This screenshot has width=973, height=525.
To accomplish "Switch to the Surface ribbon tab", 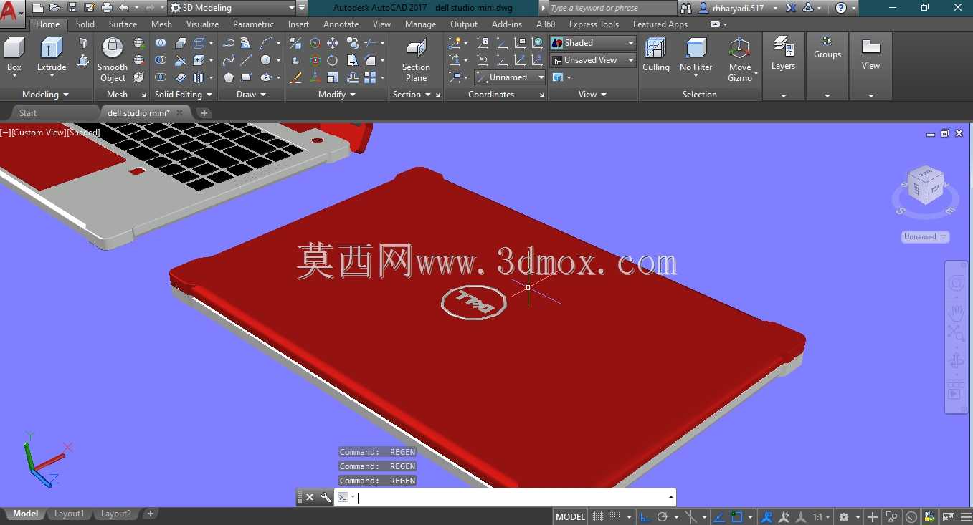I will click(x=123, y=24).
